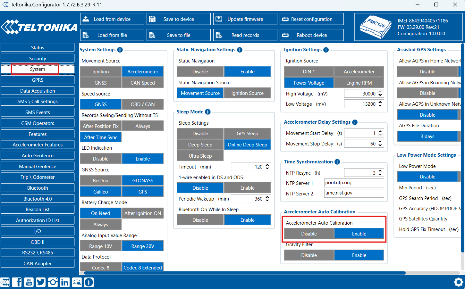Set Sleep Settings to Deep Sleep

[x=200, y=145]
